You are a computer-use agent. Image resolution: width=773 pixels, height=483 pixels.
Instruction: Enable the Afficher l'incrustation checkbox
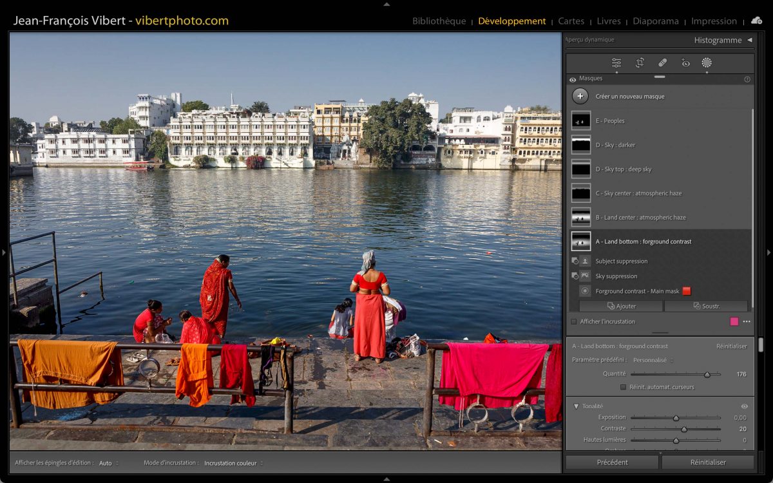(574, 321)
